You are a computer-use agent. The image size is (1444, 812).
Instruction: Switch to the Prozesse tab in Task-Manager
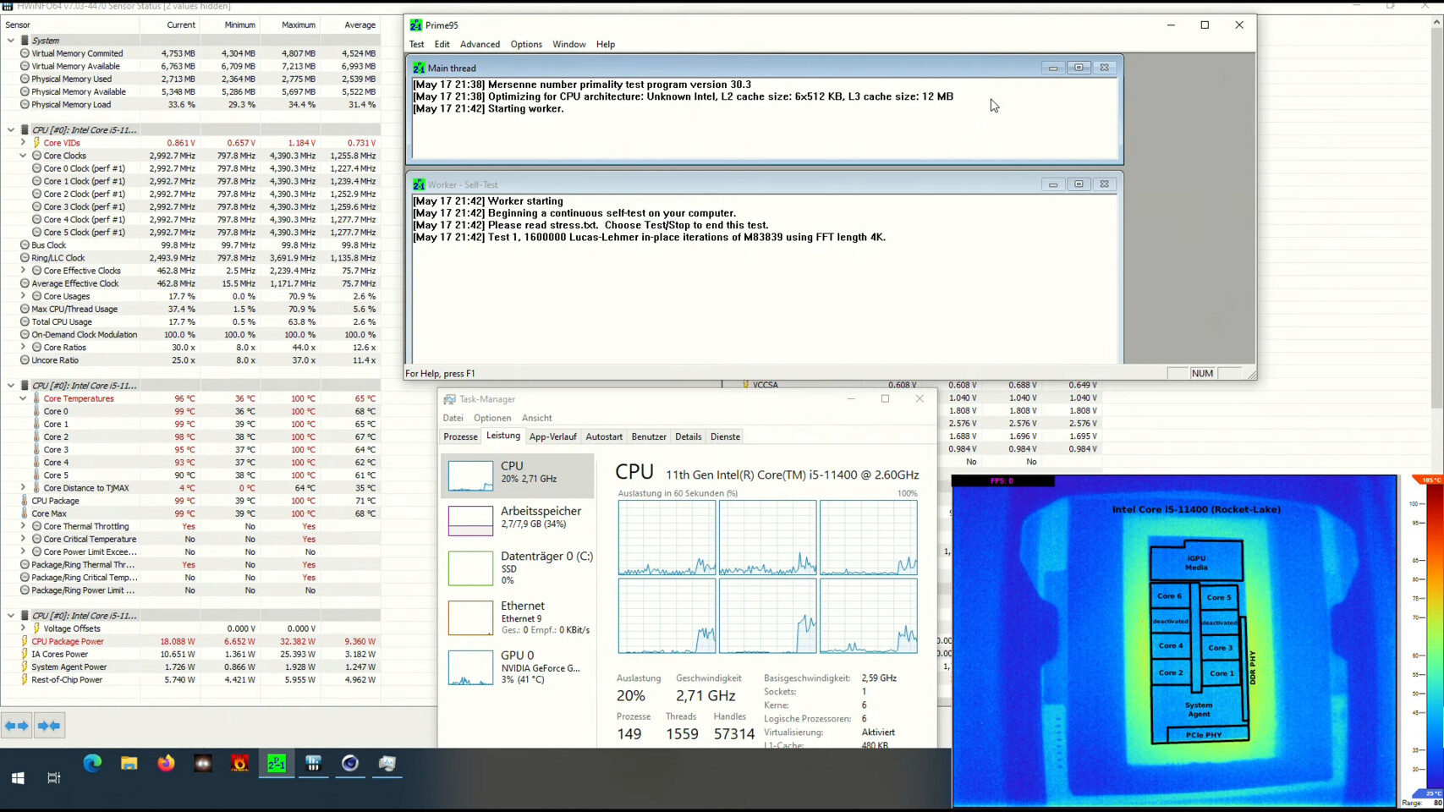460,436
